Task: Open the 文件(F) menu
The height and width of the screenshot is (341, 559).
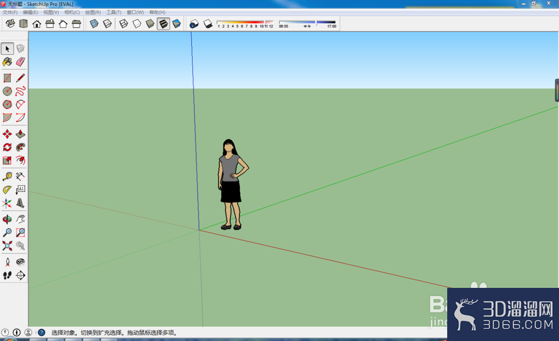Action: click(10, 12)
